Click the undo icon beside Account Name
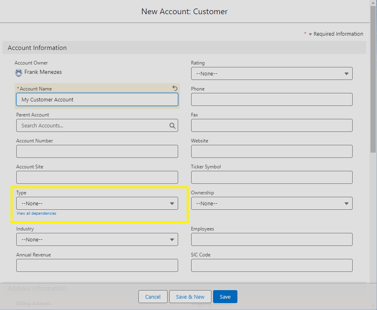The image size is (377, 310). click(175, 88)
